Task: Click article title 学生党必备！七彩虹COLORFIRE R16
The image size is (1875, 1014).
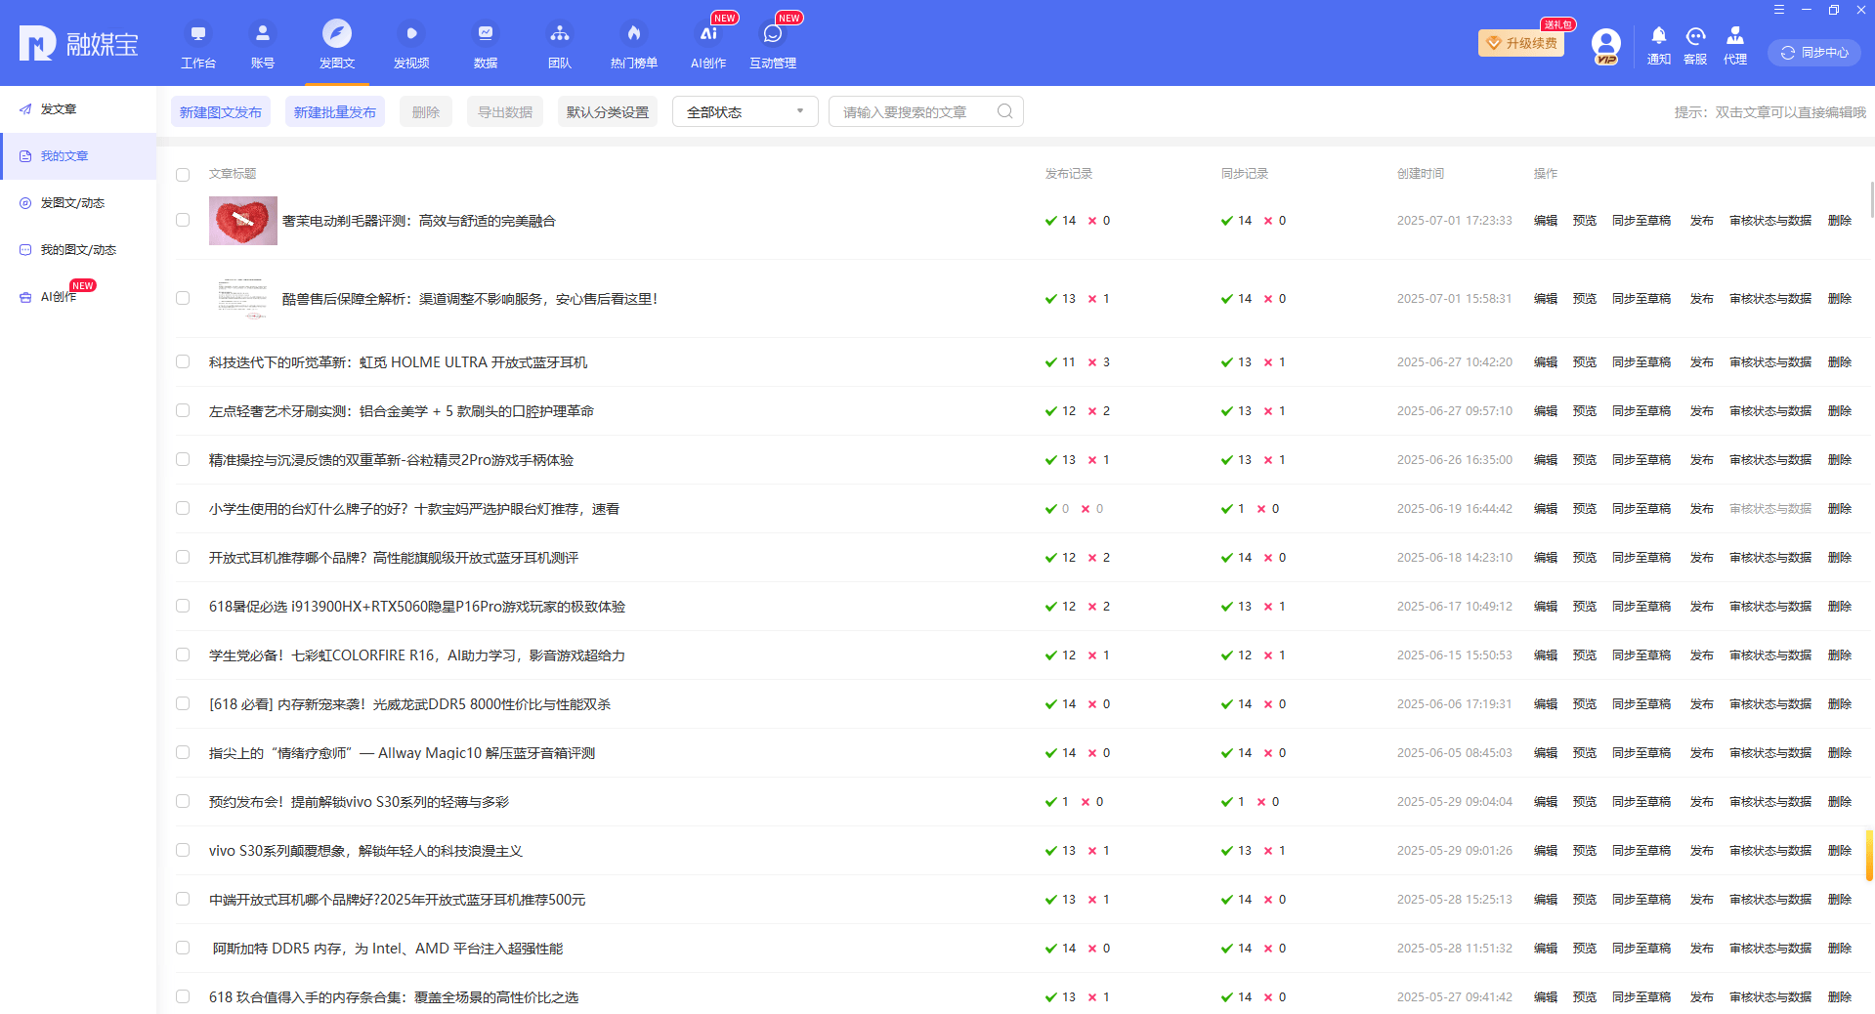Action: (417, 655)
